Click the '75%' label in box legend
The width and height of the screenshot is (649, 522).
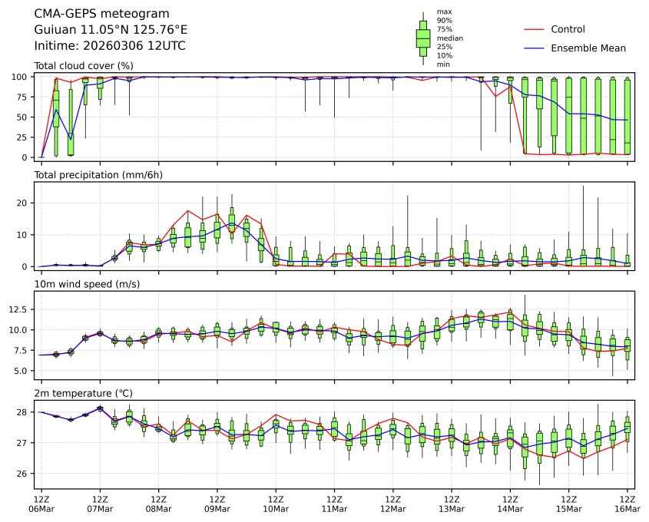click(445, 29)
